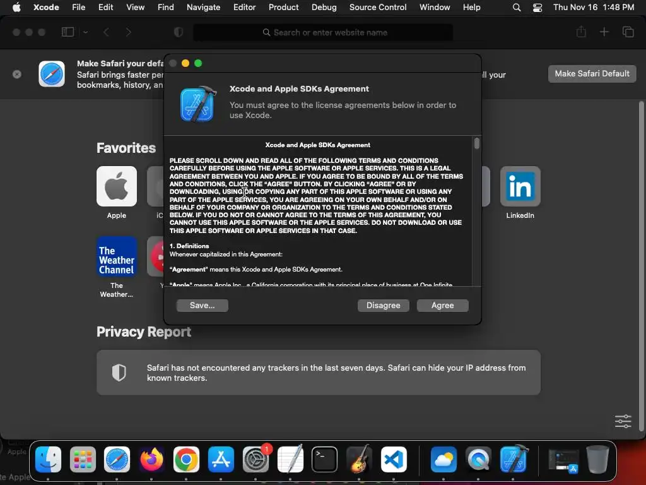The height and width of the screenshot is (485, 646).
Task: Click Make Safari Default button
Action: click(x=592, y=74)
